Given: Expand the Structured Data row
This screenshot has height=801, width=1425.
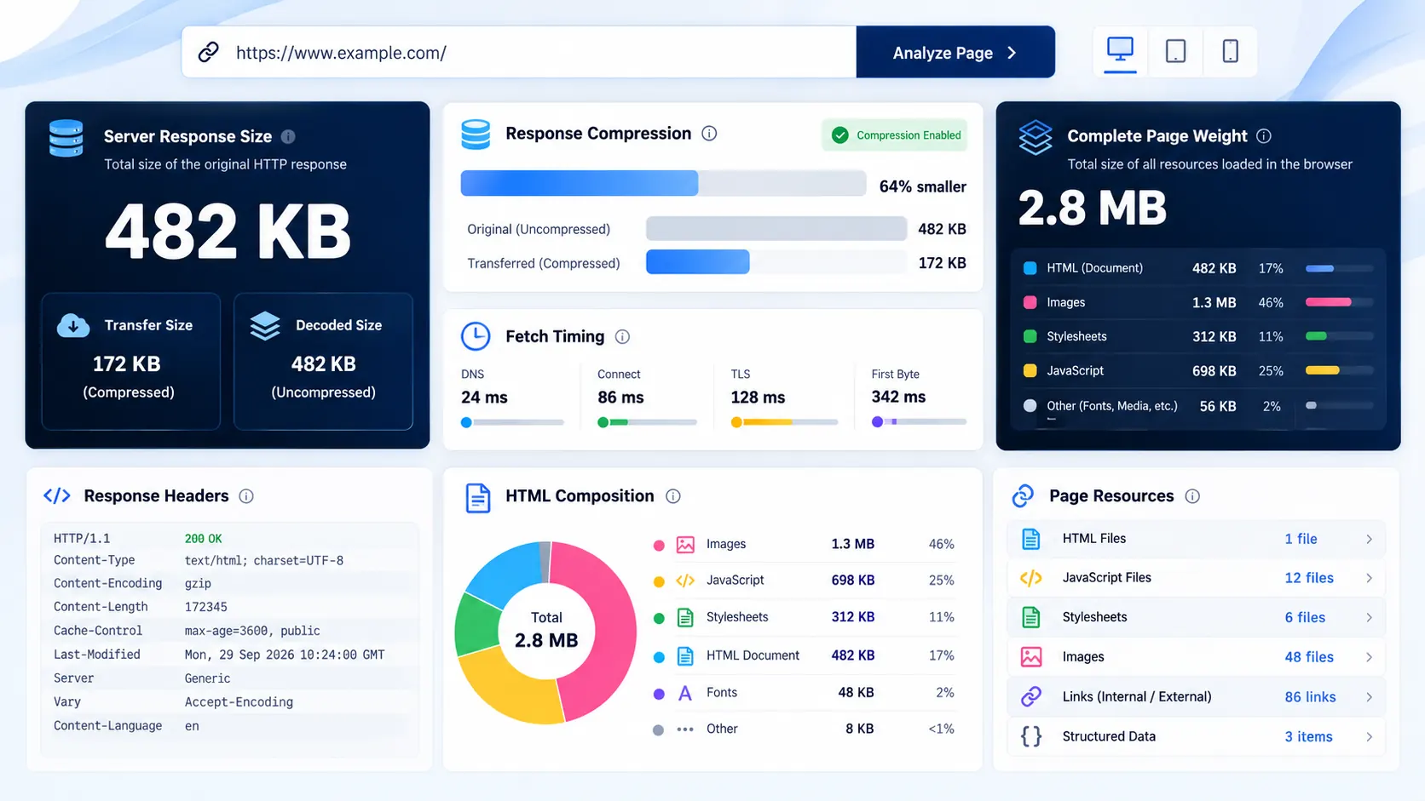Looking at the screenshot, I should (x=1197, y=736).
